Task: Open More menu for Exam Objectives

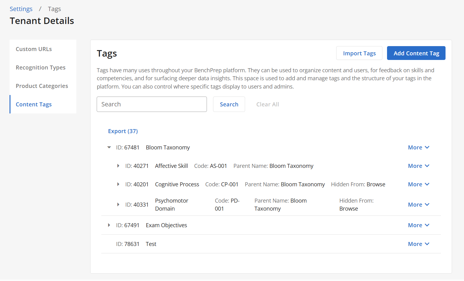Action: coord(418,225)
